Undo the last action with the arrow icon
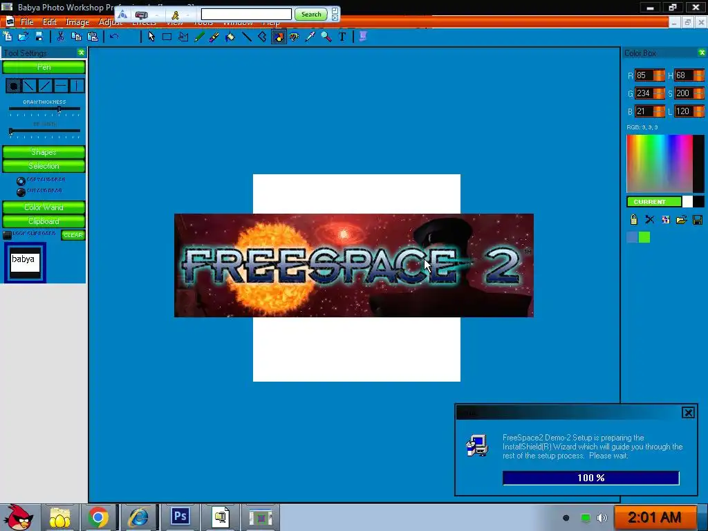This screenshot has height=531, width=708. click(114, 37)
